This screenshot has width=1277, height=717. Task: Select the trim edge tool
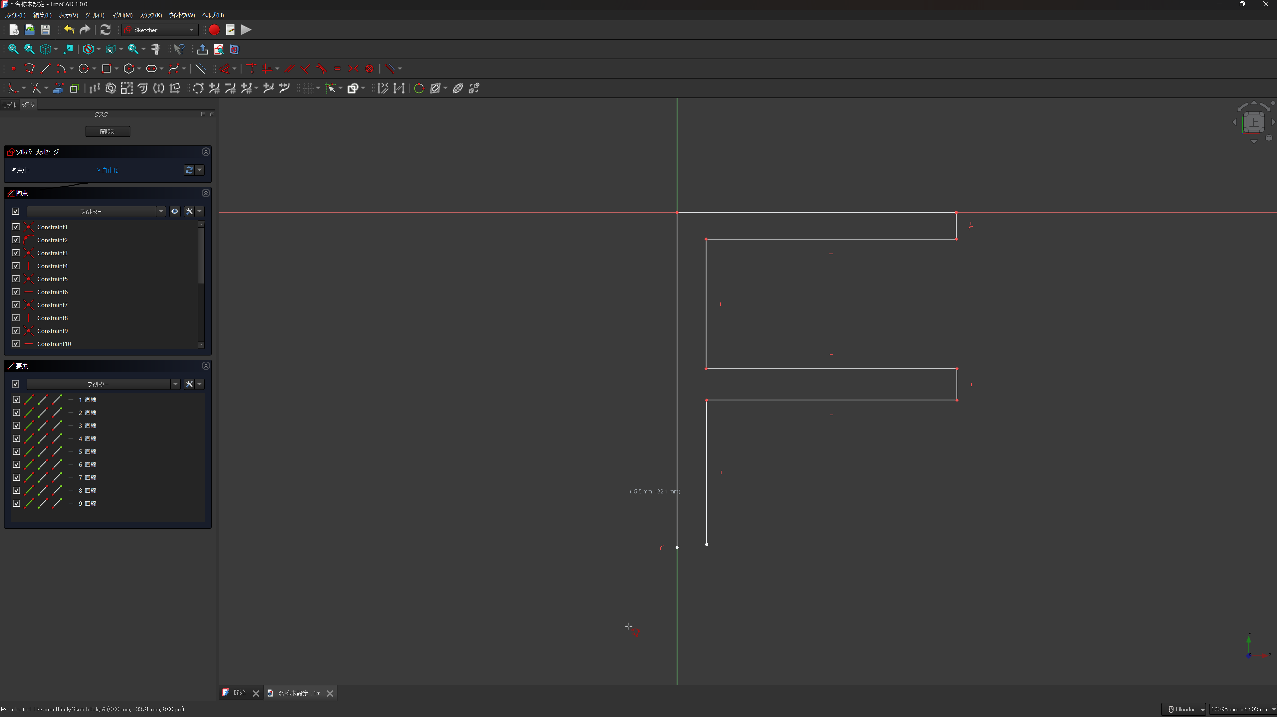(36, 88)
